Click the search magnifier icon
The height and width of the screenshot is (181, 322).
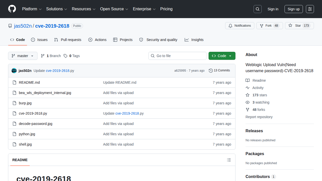pos(258,9)
